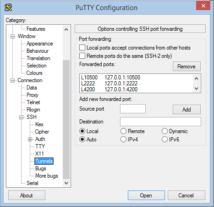Image resolution: width=214 pixels, height=207 pixels.
Task: Open the TTY settings
Action: [x=40, y=146]
